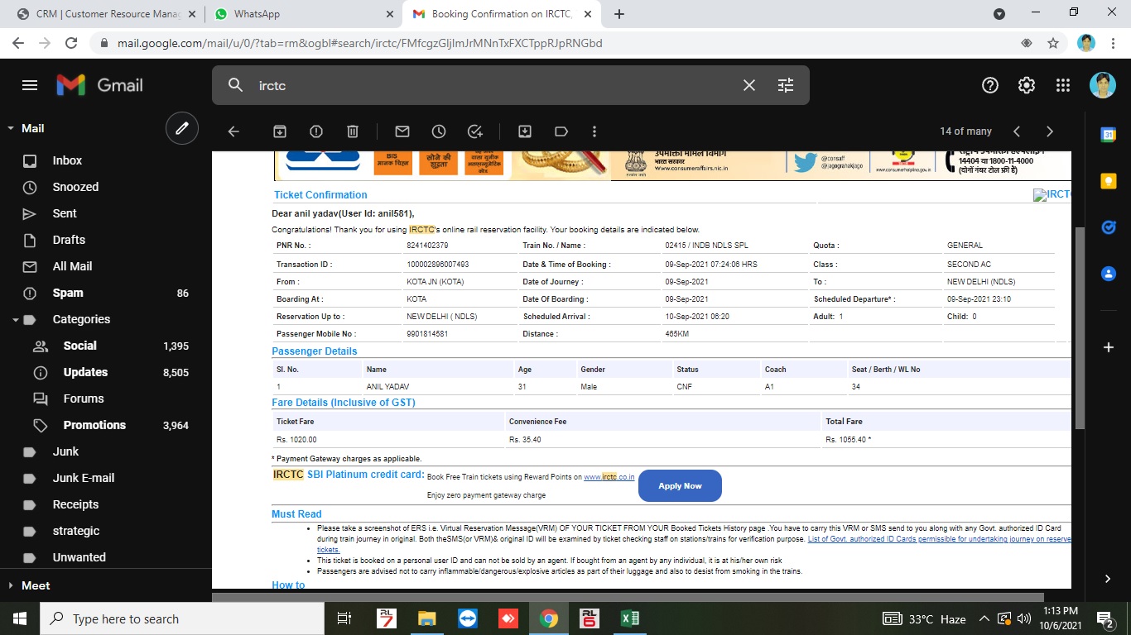
Task: Reload the page in Chrome
Action: coord(71,43)
